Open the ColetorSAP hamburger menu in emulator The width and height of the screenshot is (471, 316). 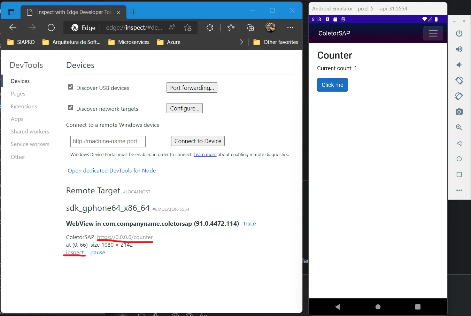433,33
